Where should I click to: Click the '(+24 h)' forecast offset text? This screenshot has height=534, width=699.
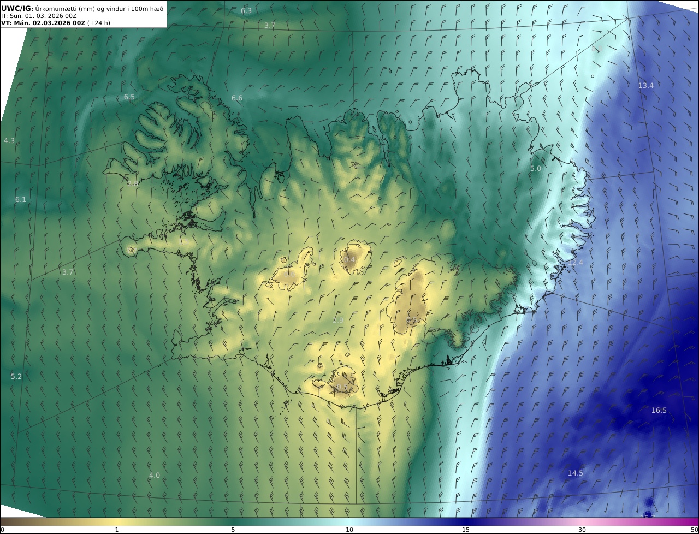tap(99, 23)
